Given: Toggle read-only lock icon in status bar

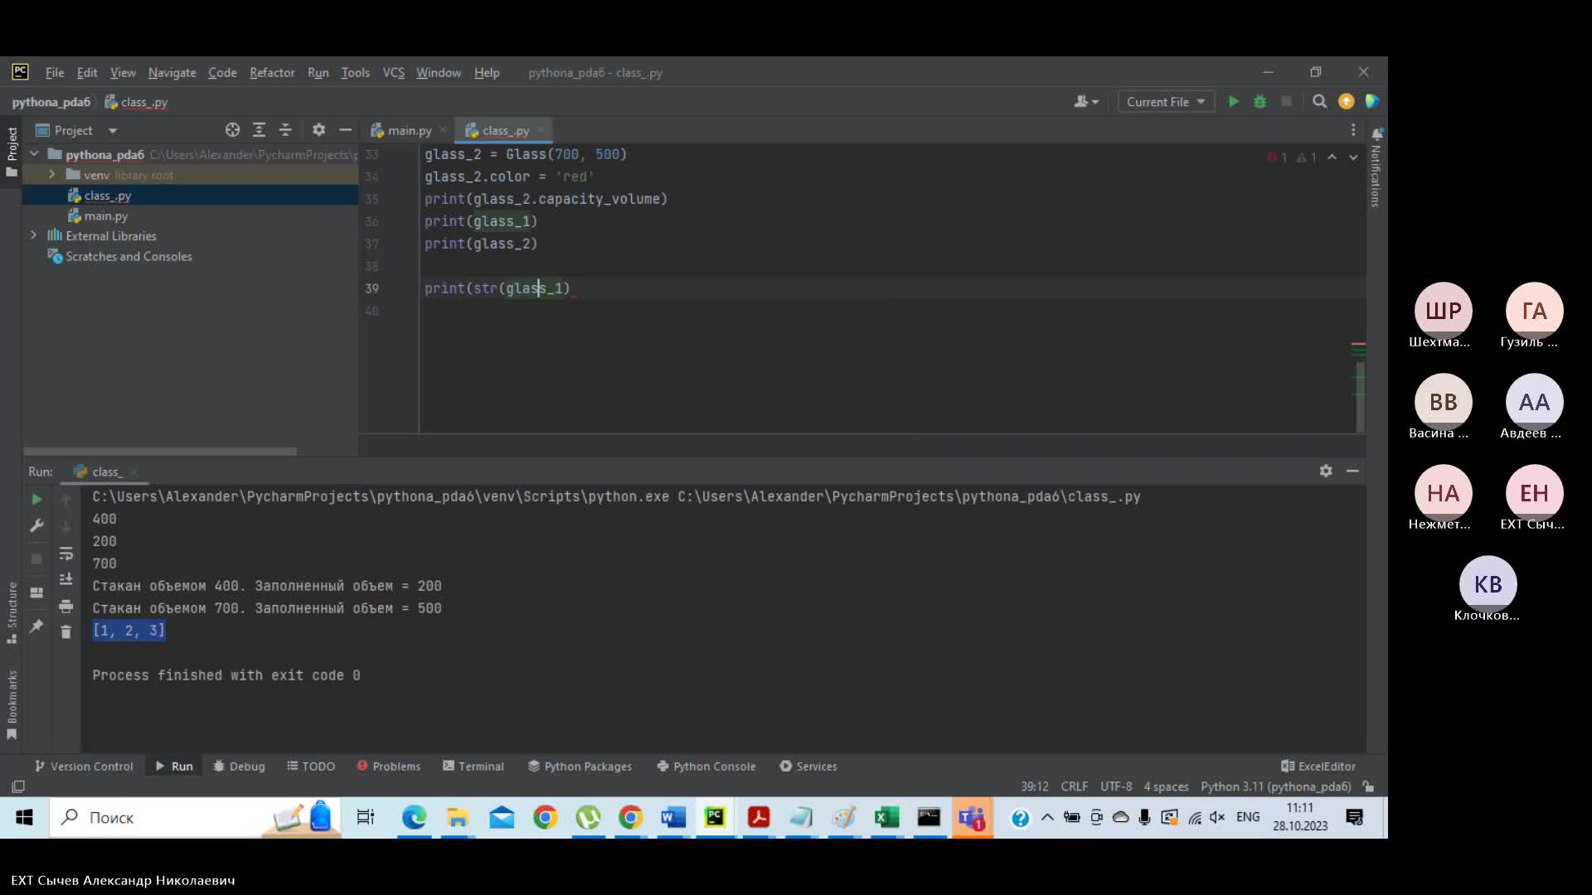Looking at the screenshot, I should coord(1368,786).
